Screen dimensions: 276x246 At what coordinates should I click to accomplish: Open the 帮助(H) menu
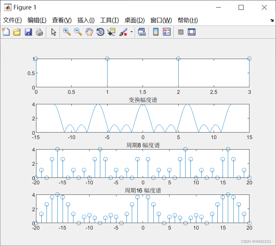click(188, 20)
